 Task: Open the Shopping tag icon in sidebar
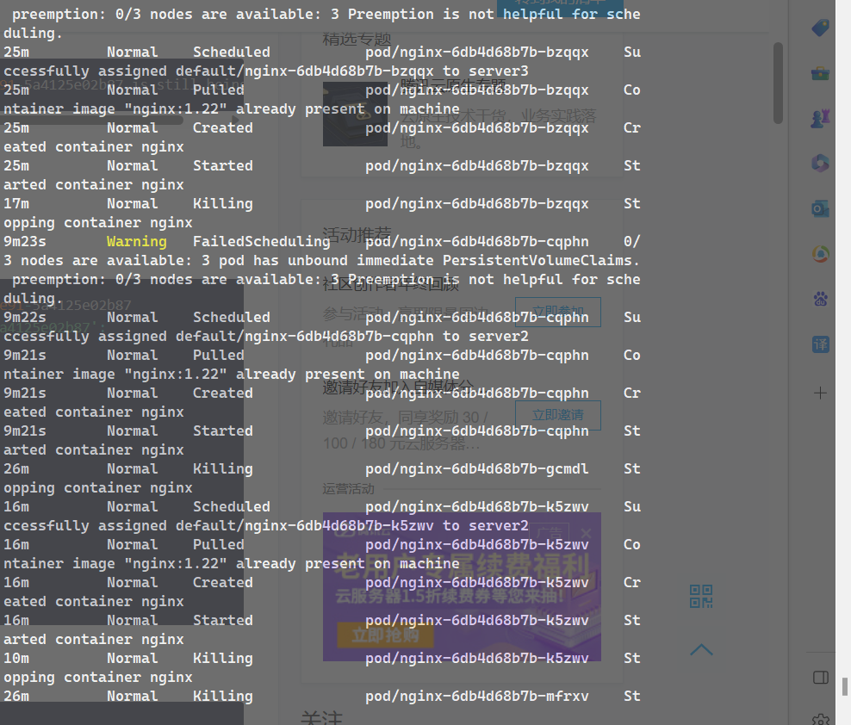click(820, 28)
